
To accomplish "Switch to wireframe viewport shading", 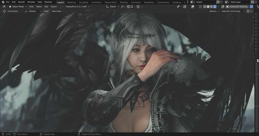I will coord(205,7).
